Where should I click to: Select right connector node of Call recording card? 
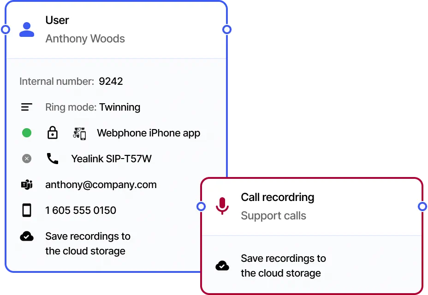(422, 206)
